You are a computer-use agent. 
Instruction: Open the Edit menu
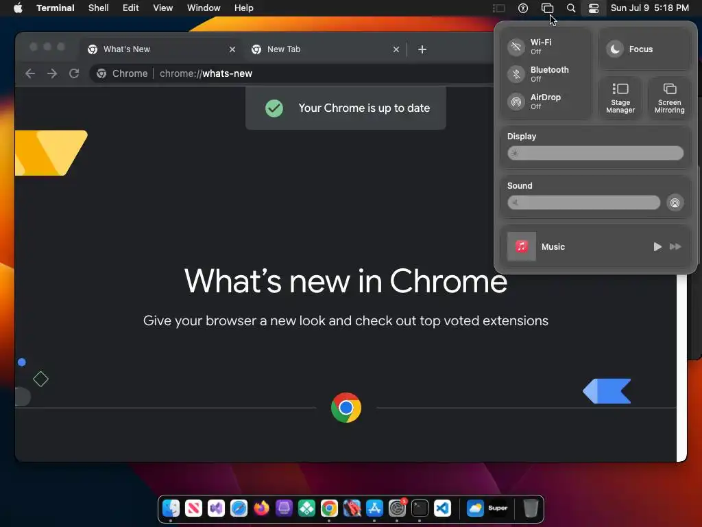click(131, 8)
